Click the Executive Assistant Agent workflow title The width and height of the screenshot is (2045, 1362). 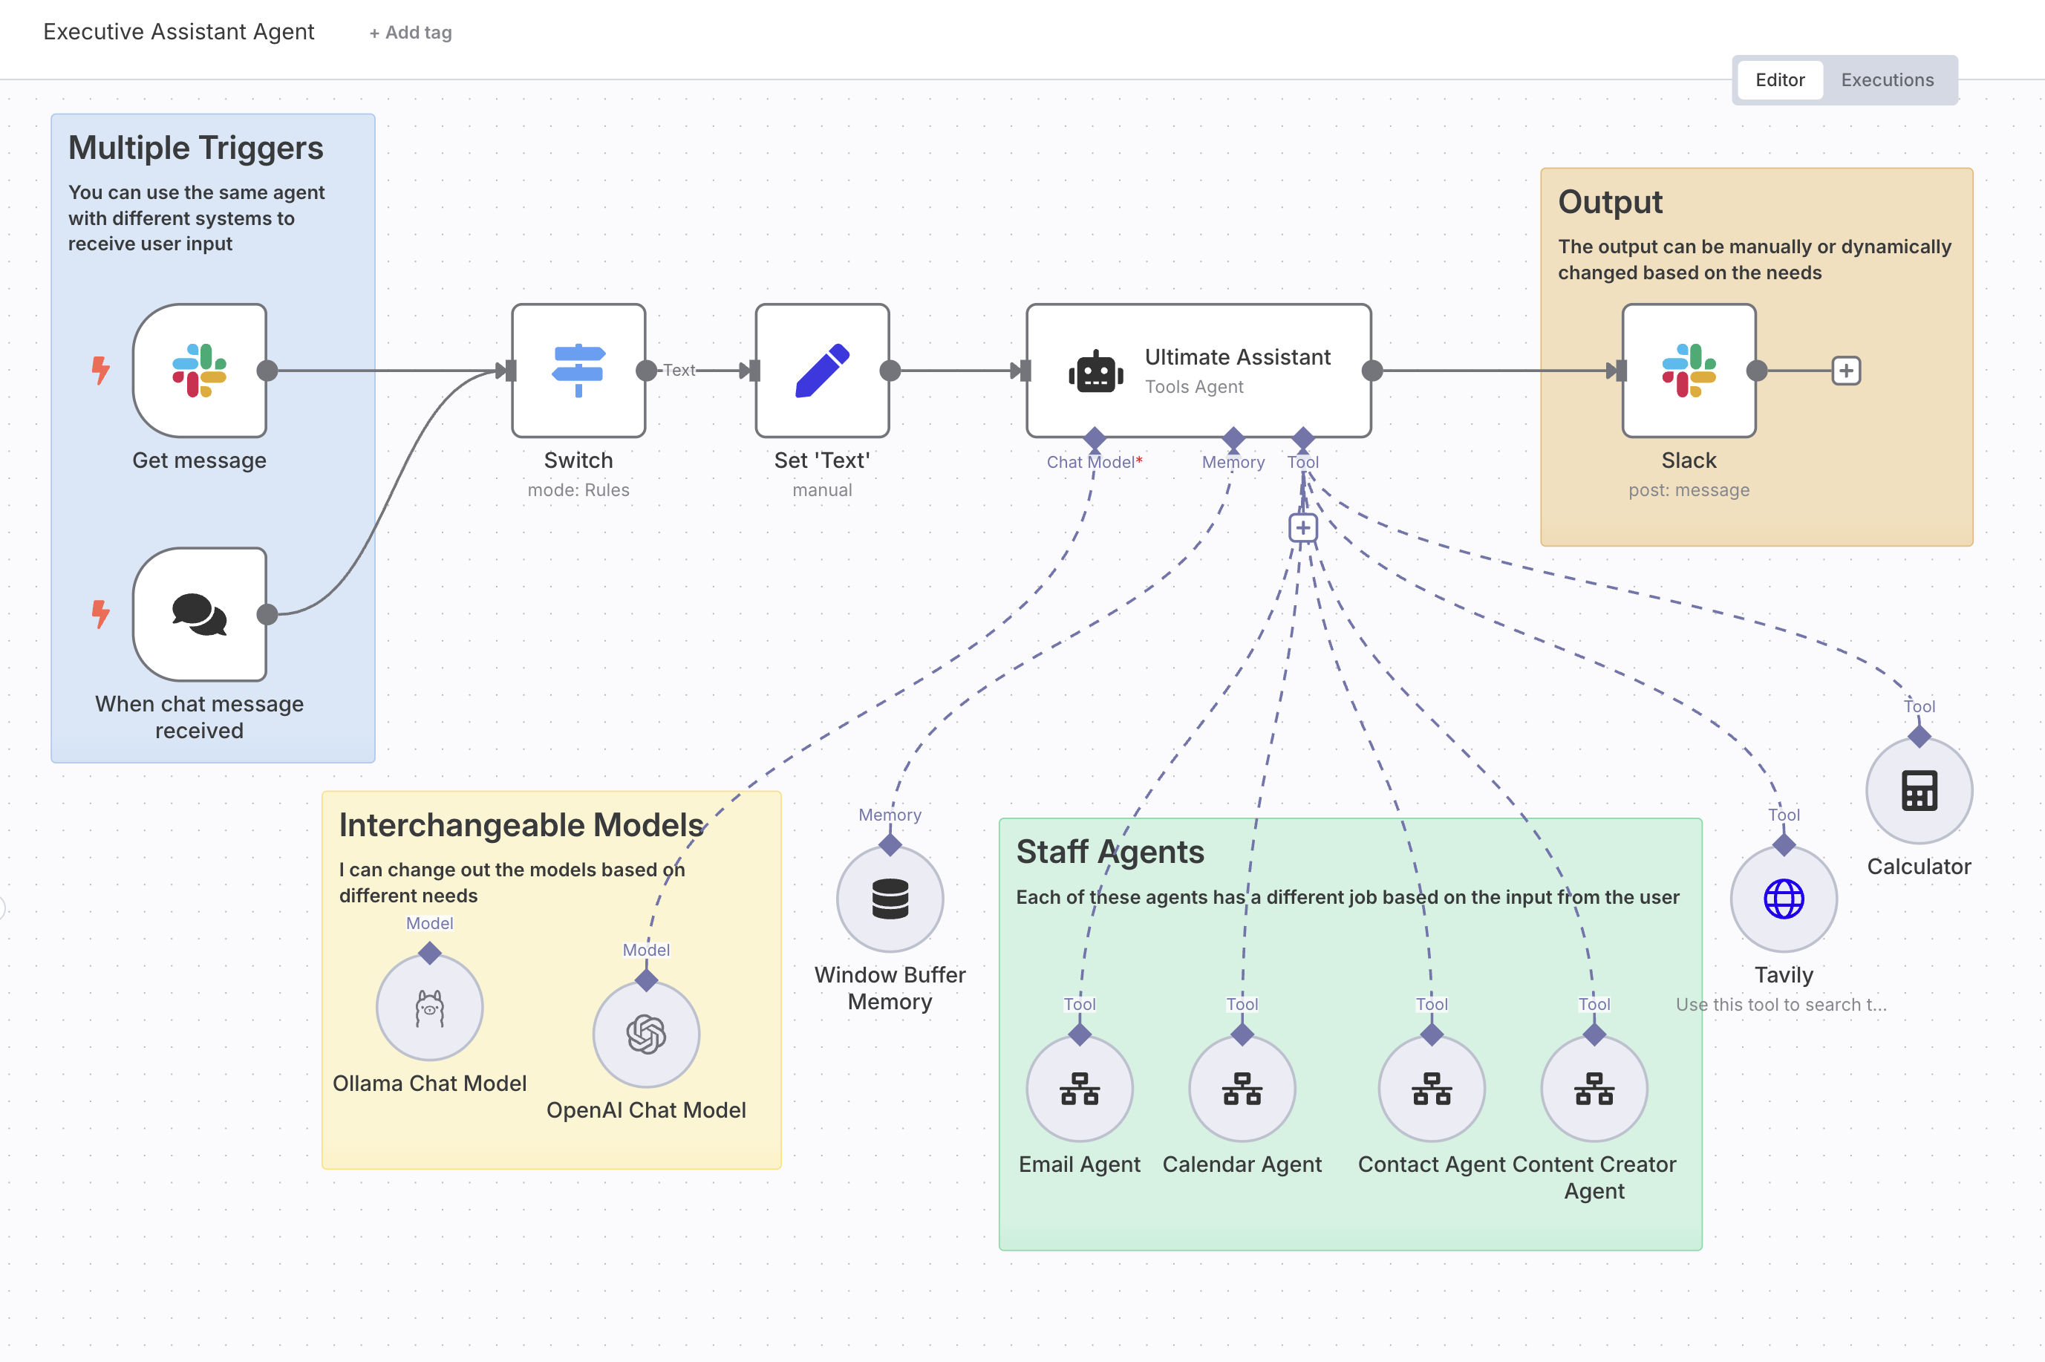coord(179,32)
